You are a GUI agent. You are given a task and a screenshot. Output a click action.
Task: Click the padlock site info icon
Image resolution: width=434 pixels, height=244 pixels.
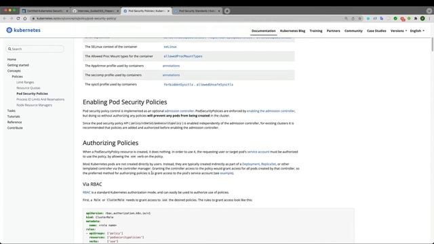click(33, 18)
